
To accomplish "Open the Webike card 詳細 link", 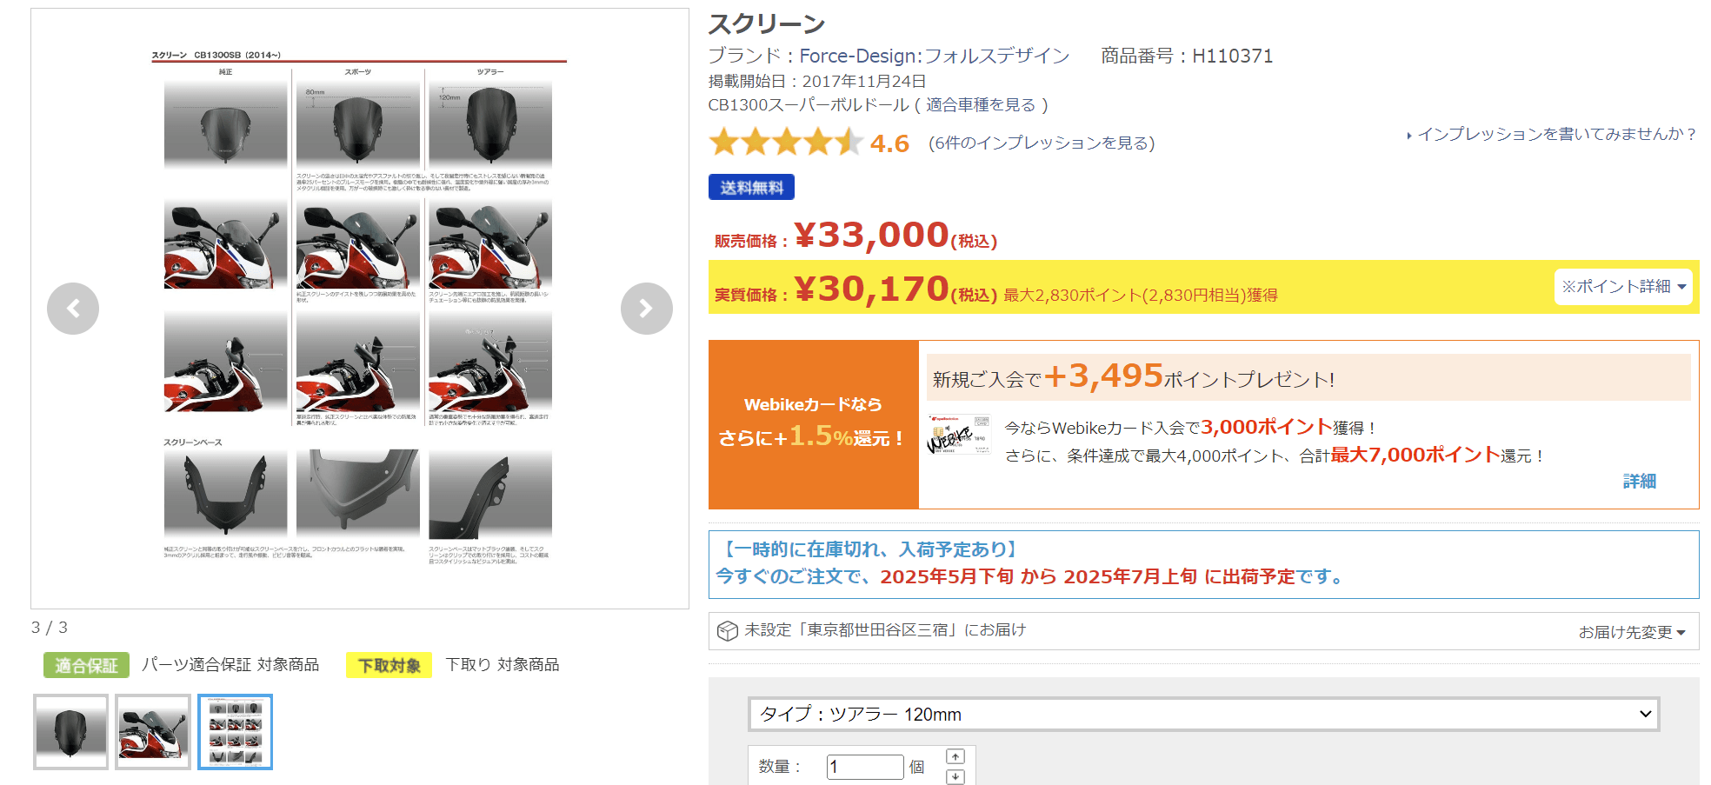I will 1639,482.
